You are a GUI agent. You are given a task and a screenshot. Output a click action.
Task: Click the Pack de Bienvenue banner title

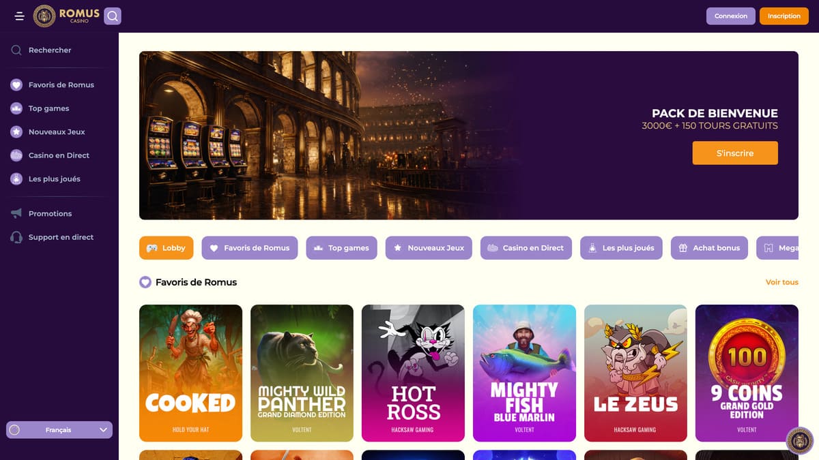pyautogui.click(x=715, y=114)
